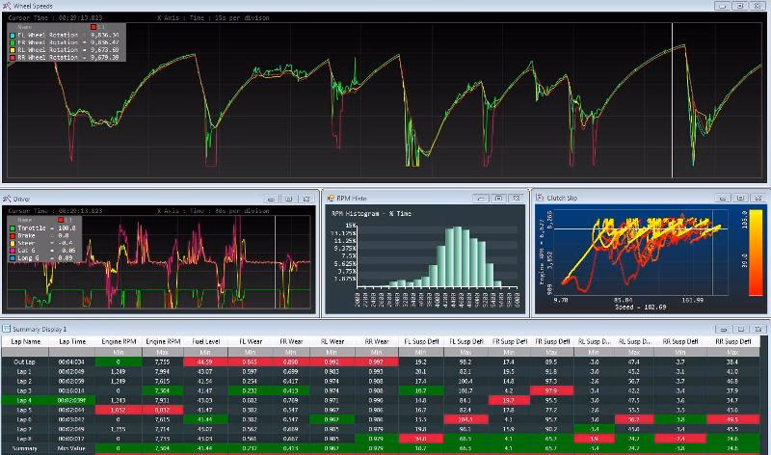Select the Out Lap row
Screen dimensions: 771x455
point(27,361)
